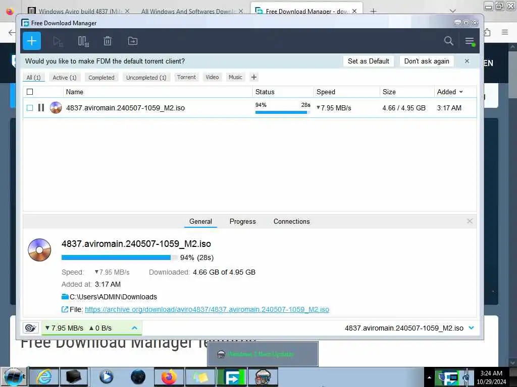
Task: Click the move to folder toolbar icon
Action: click(x=133, y=41)
